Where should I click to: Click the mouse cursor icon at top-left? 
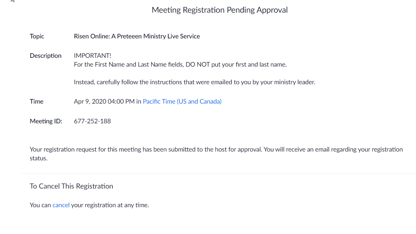point(12,1)
